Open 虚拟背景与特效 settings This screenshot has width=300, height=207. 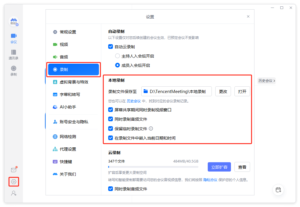pos(73,82)
